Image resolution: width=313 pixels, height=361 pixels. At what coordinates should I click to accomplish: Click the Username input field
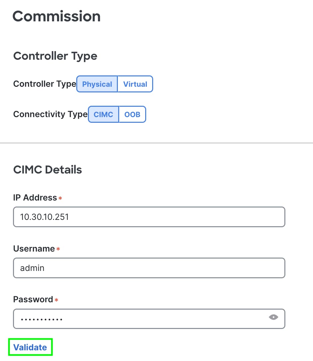pyautogui.click(x=149, y=268)
